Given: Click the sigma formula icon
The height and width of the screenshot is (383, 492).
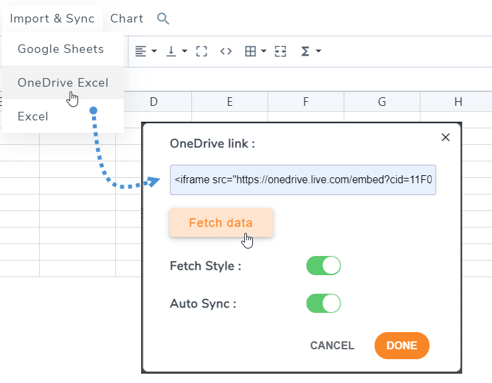Looking at the screenshot, I should point(305,52).
